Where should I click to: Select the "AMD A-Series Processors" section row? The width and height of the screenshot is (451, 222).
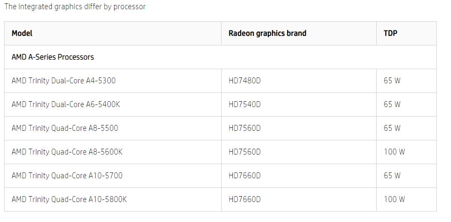tap(53, 57)
